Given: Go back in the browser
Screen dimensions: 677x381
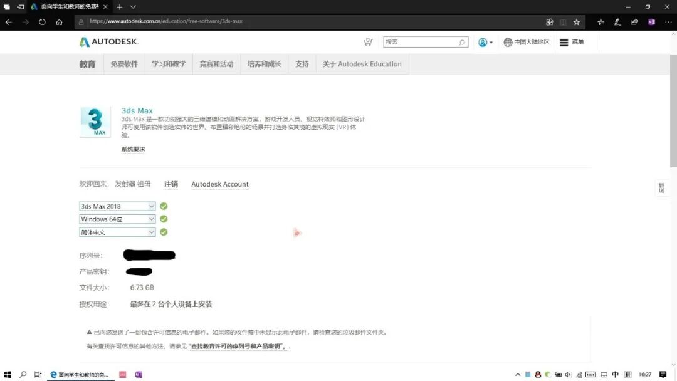Looking at the screenshot, I should coord(9,22).
